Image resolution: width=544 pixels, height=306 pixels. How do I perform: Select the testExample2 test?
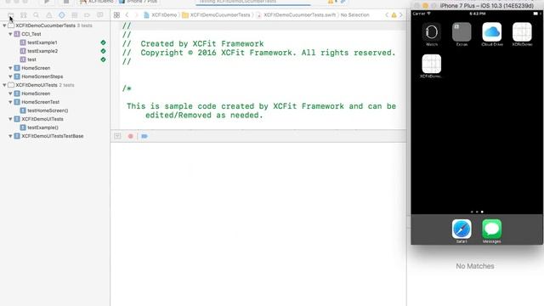(x=42, y=51)
